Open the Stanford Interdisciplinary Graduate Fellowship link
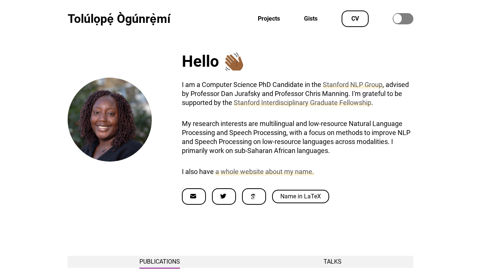This screenshot has height=270, width=481. (x=302, y=102)
